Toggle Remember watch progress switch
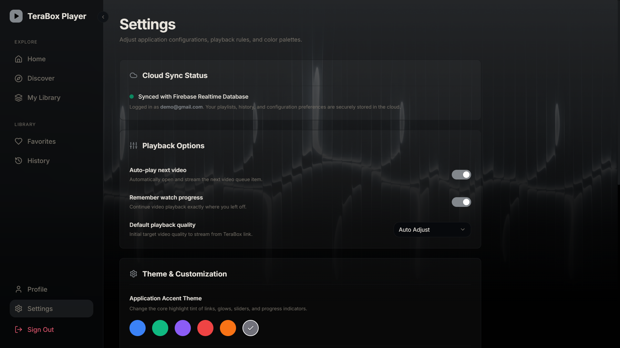This screenshot has height=348, width=620. (x=461, y=202)
